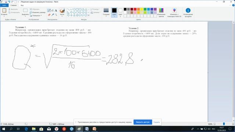Activate Color 1 (Цвет 1) selector
The width and height of the screenshot is (235, 132).
(114, 12)
